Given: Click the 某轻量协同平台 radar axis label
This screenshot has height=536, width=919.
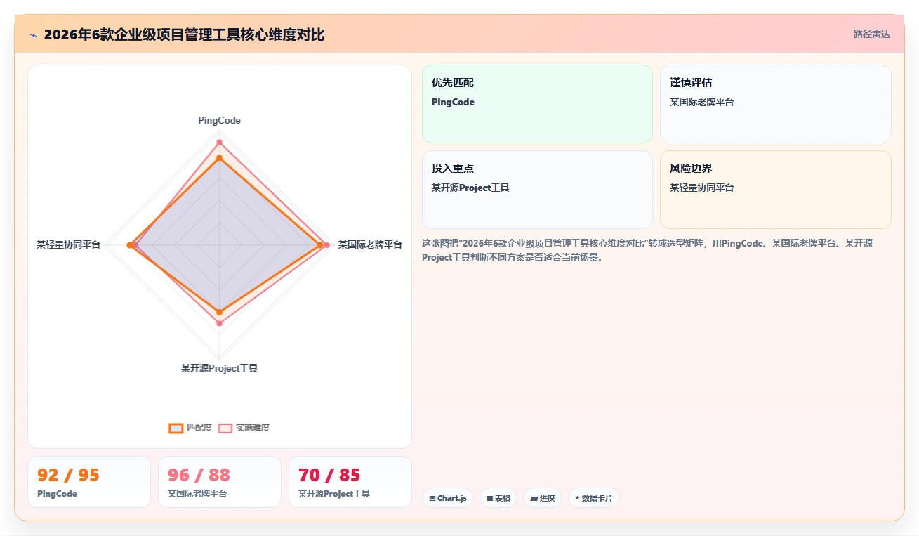Looking at the screenshot, I should tap(69, 244).
